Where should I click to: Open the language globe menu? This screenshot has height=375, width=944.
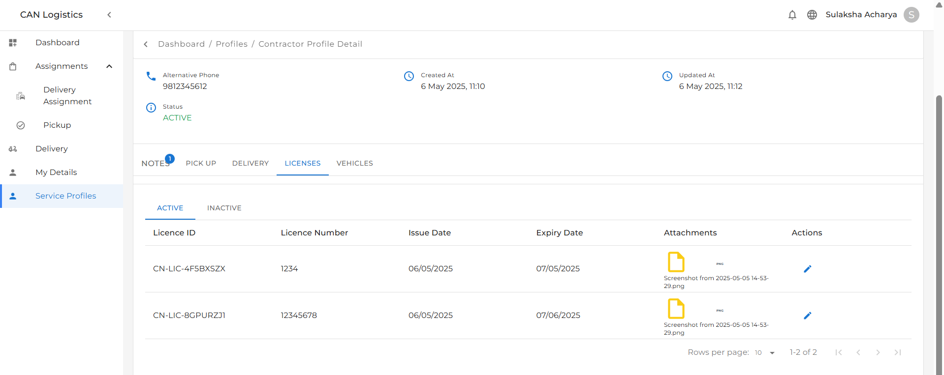[812, 15]
